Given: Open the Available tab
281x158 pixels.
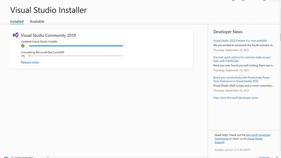Looking at the screenshot, I should (37, 22).
